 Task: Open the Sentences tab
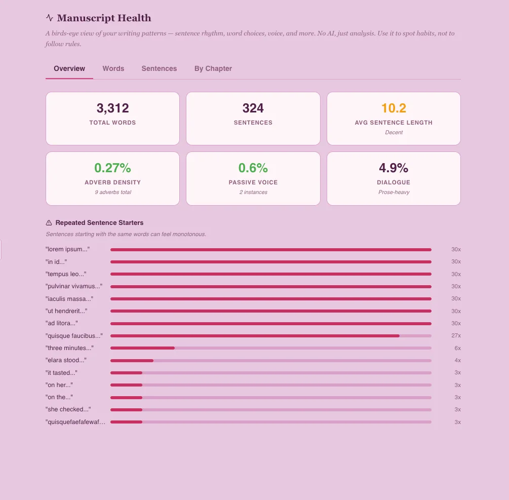[x=159, y=68]
